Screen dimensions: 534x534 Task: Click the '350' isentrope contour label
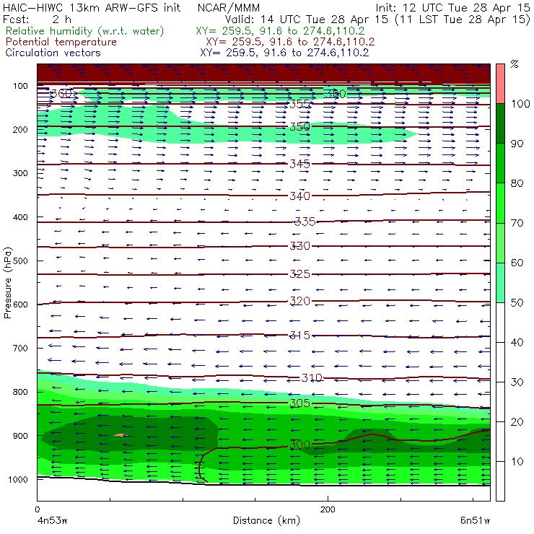point(299,127)
